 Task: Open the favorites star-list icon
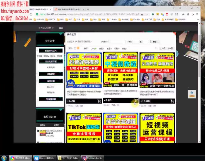point(183,14)
